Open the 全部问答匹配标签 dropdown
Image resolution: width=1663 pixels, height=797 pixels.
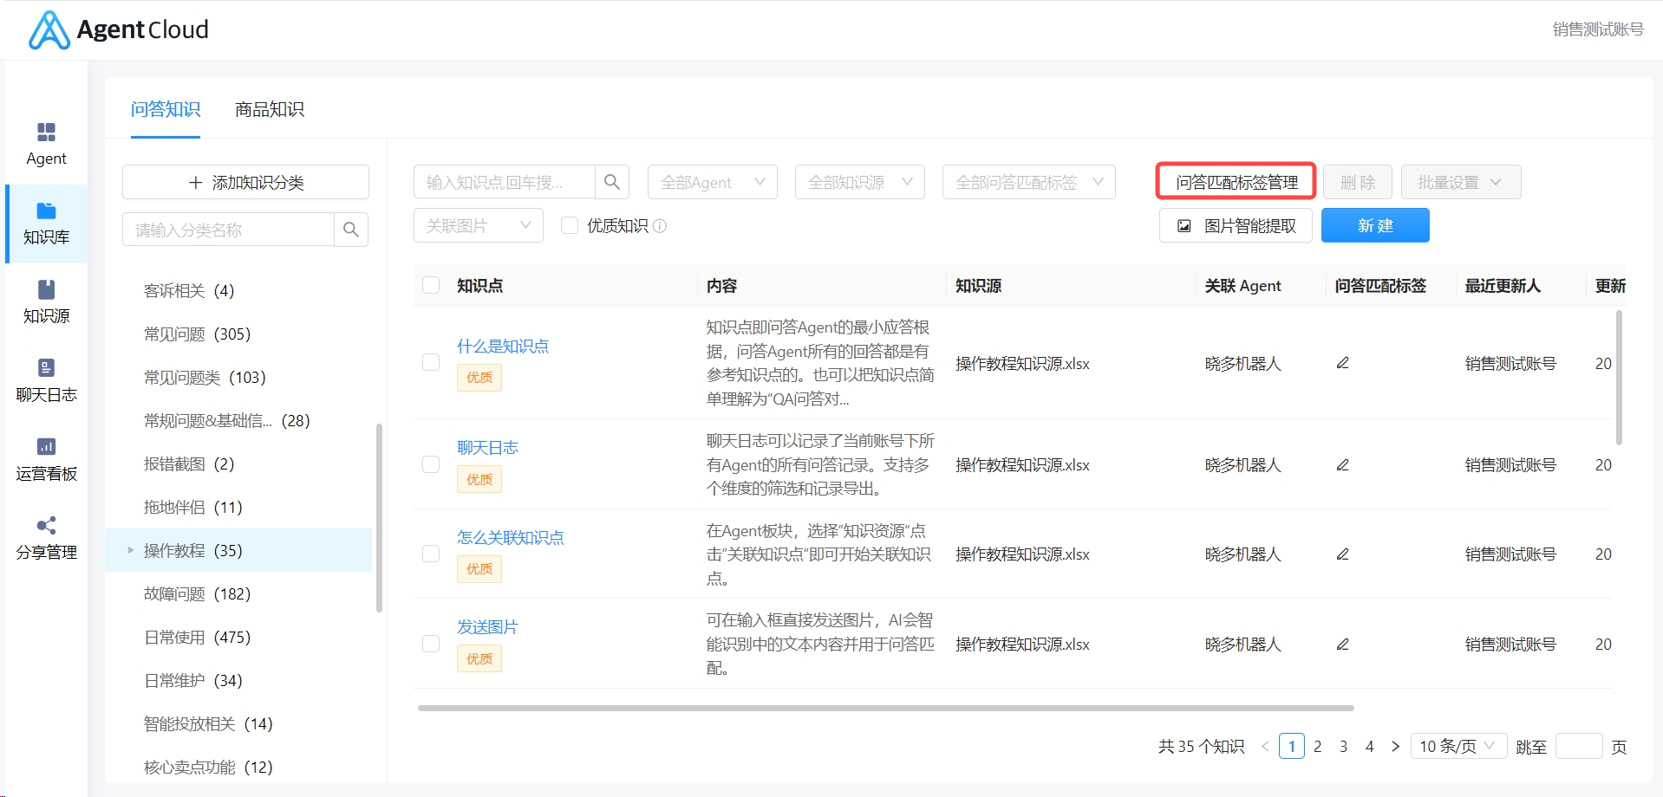[1029, 182]
